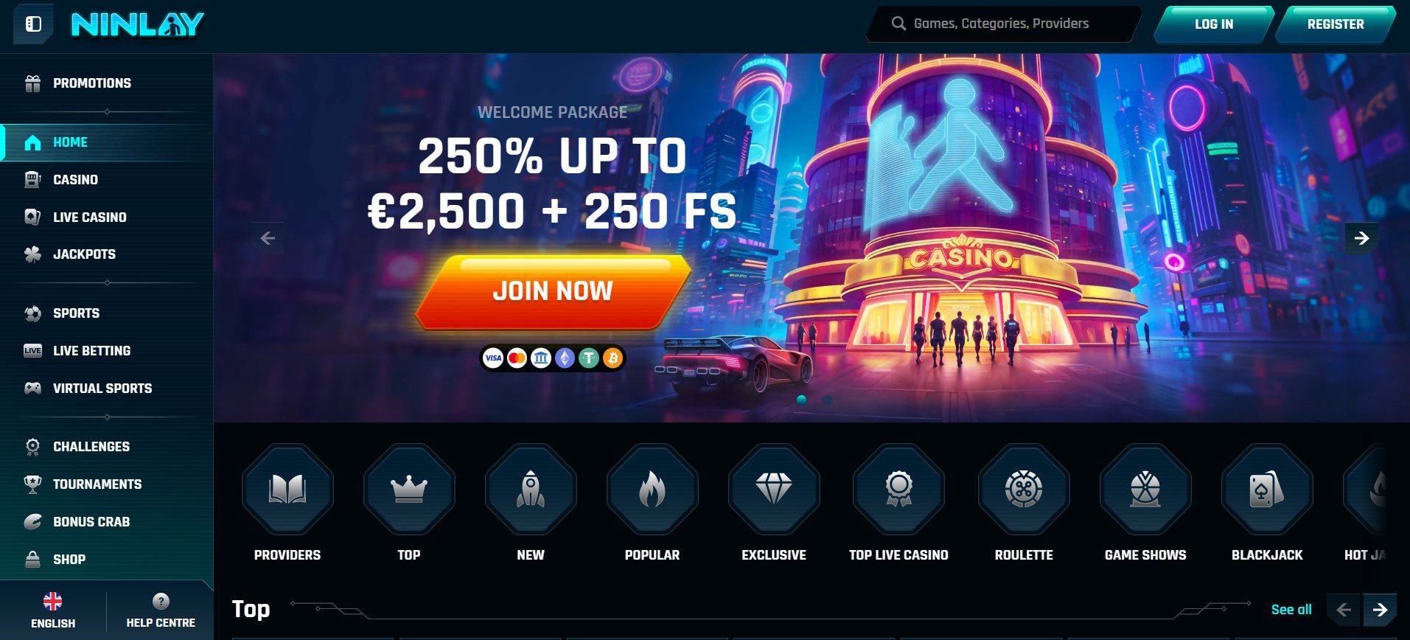Open the Providers category book icon
The image size is (1410, 640).
coord(287,490)
